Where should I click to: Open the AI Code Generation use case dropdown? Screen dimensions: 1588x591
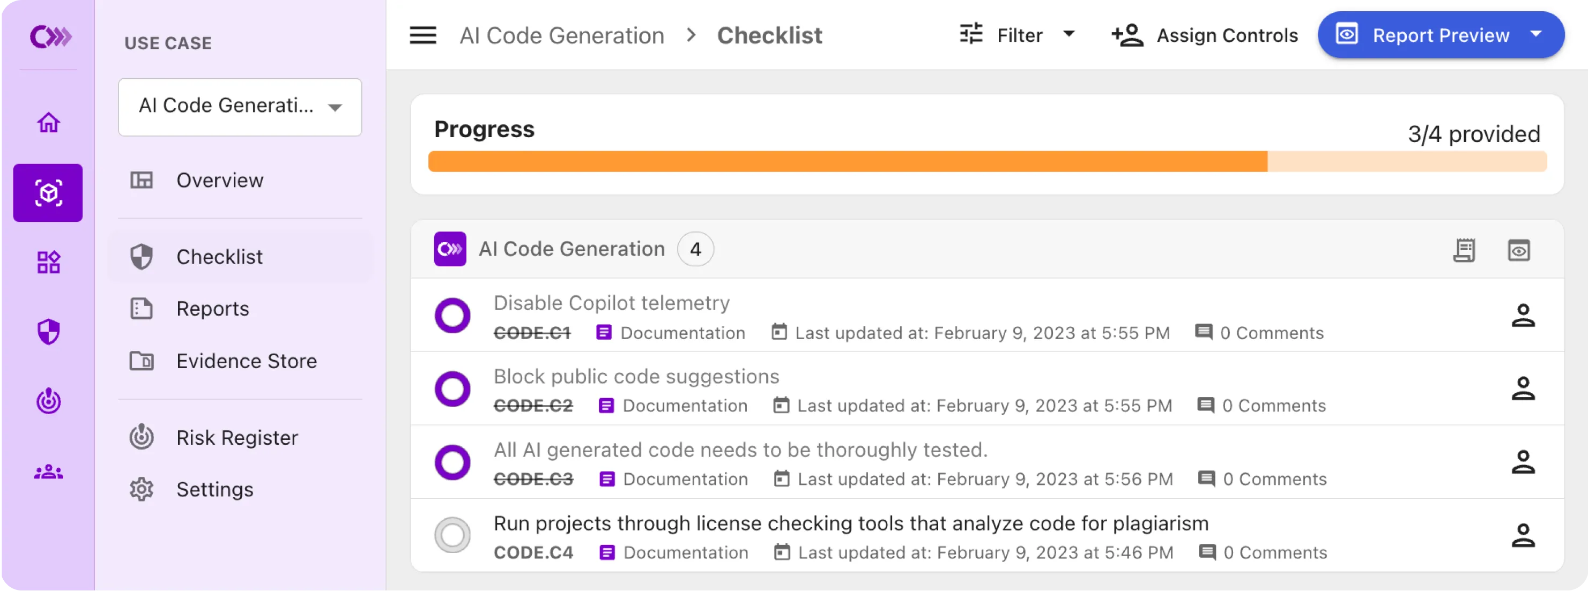pos(240,107)
